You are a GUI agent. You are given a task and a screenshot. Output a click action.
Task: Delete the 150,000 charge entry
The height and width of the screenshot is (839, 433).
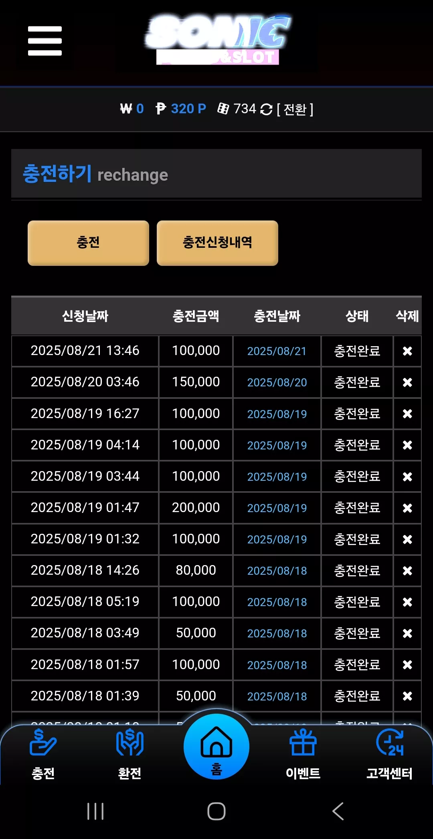(407, 382)
